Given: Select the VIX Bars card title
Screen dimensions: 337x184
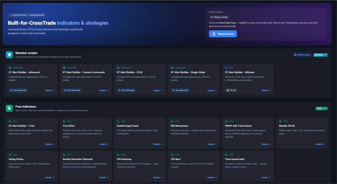Looking at the screenshot, I should pyautogui.click(x=176, y=159).
